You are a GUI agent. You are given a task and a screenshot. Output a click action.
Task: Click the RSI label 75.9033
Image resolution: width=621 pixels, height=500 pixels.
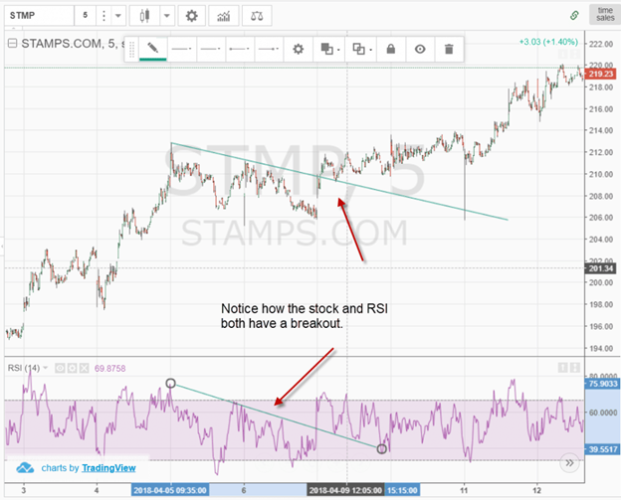coord(602,384)
